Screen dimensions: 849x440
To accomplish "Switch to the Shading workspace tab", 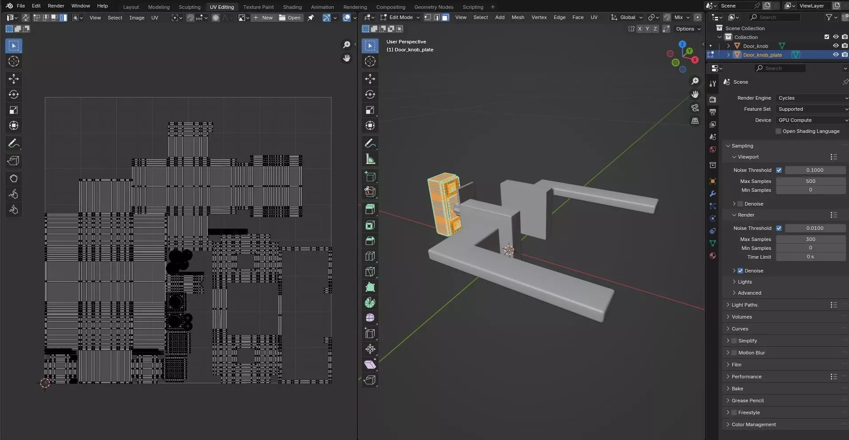I will 292,7.
